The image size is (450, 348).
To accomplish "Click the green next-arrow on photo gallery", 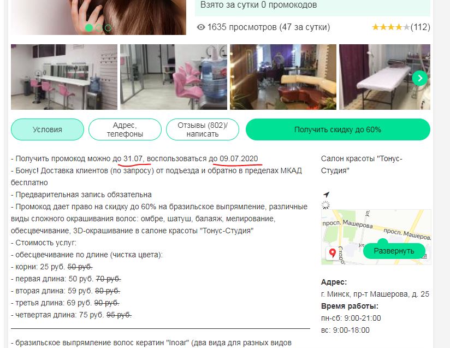I will (420, 78).
